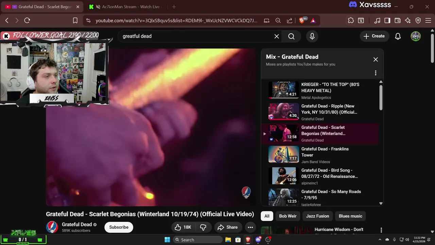Image resolution: width=435 pixels, height=245 pixels.
Task: Select the Jazz Fusion filter chip
Action: (x=317, y=216)
